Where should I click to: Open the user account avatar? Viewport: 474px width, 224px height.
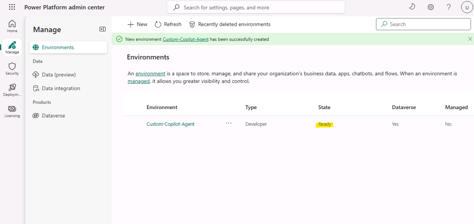467,7
